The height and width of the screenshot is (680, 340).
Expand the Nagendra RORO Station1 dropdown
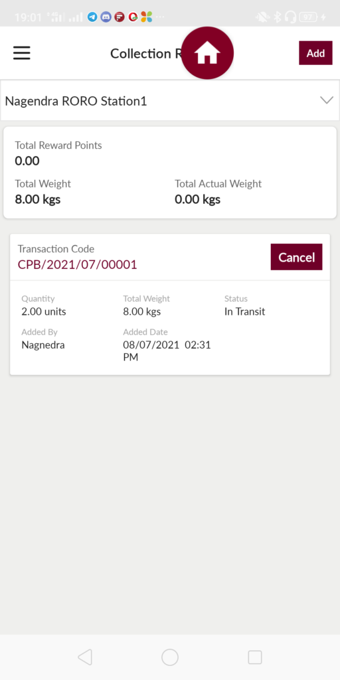click(170, 101)
